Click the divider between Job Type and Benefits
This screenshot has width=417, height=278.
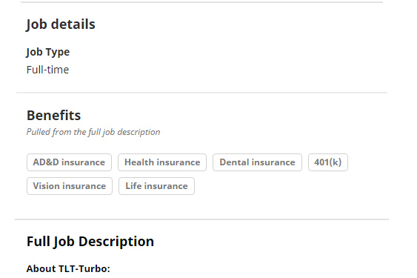pos(202,93)
